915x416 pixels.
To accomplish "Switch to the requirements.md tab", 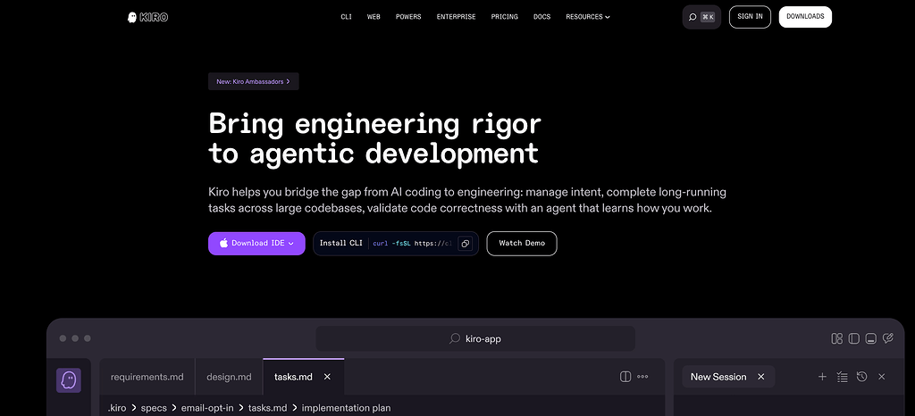I will tap(147, 377).
